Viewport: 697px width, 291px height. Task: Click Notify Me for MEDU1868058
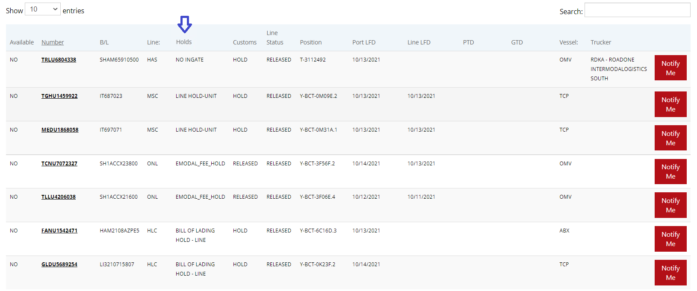[x=670, y=138]
